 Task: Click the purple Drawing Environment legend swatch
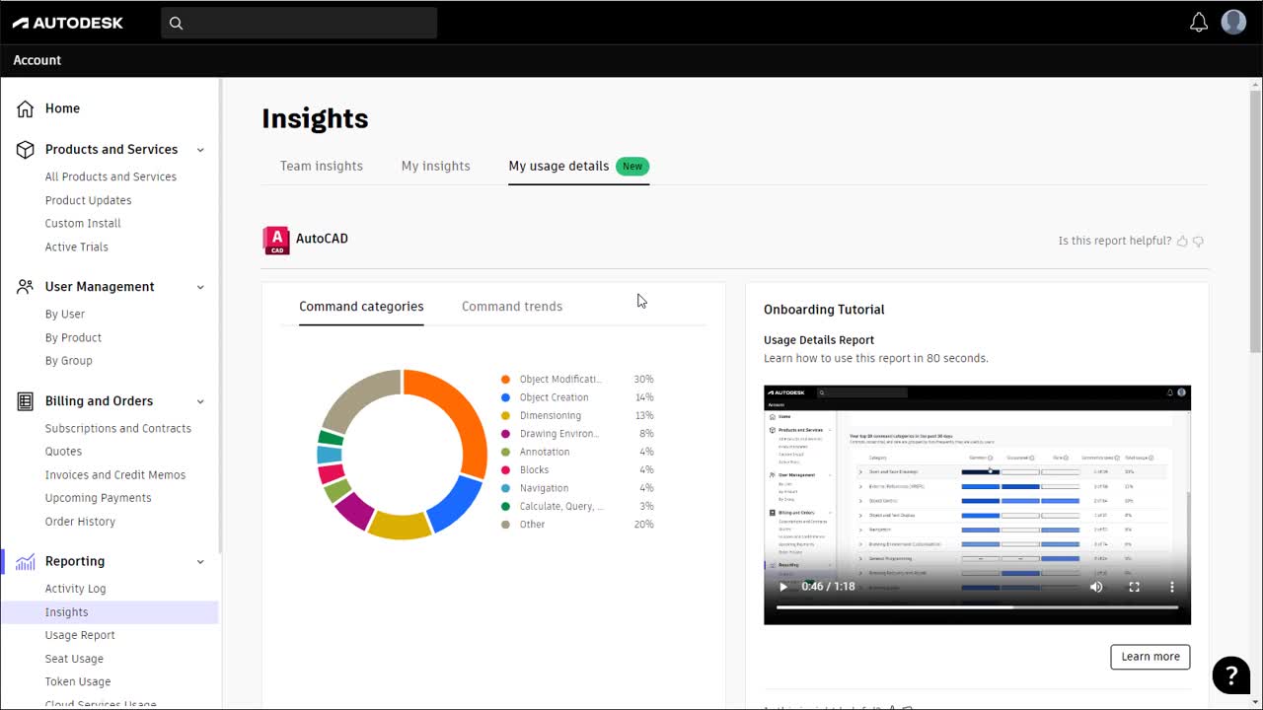click(x=506, y=434)
